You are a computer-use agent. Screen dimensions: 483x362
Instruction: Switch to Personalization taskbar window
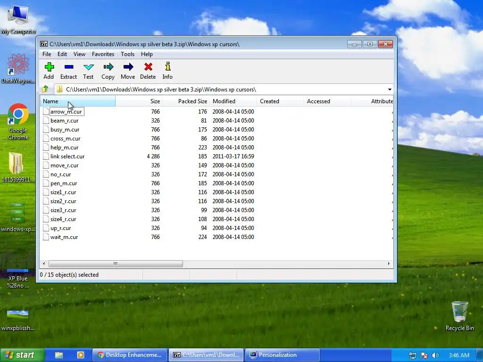(283, 355)
